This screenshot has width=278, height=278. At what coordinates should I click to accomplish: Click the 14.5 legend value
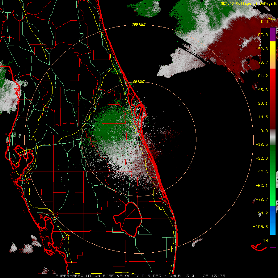click(263, 117)
